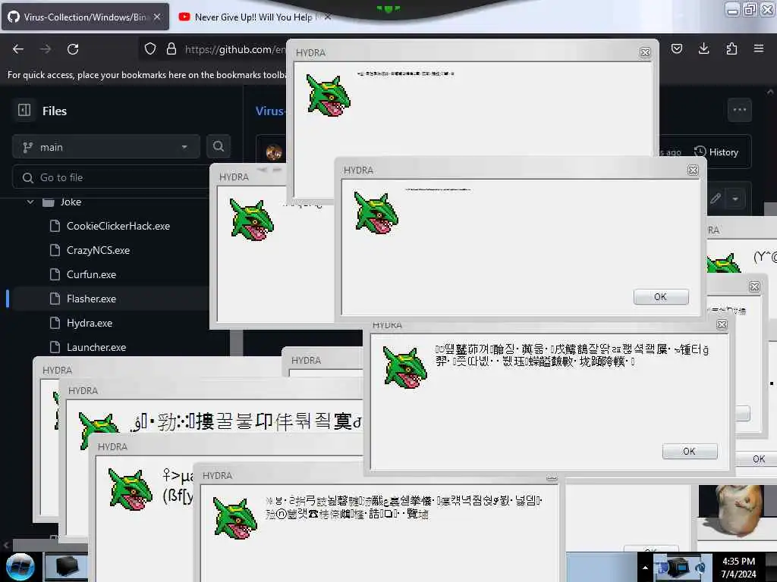Select Flasher.exe in file tree
The image size is (777, 582).
tap(91, 299)
